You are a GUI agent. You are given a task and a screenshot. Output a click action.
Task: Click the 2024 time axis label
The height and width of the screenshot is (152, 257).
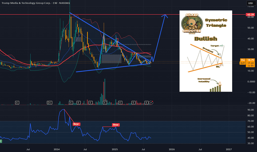coord(57,149)
